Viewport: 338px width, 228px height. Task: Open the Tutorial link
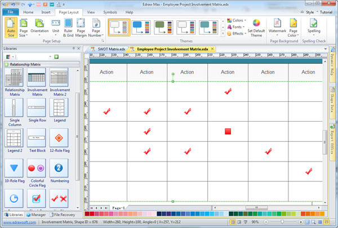(x=326, y=12)
